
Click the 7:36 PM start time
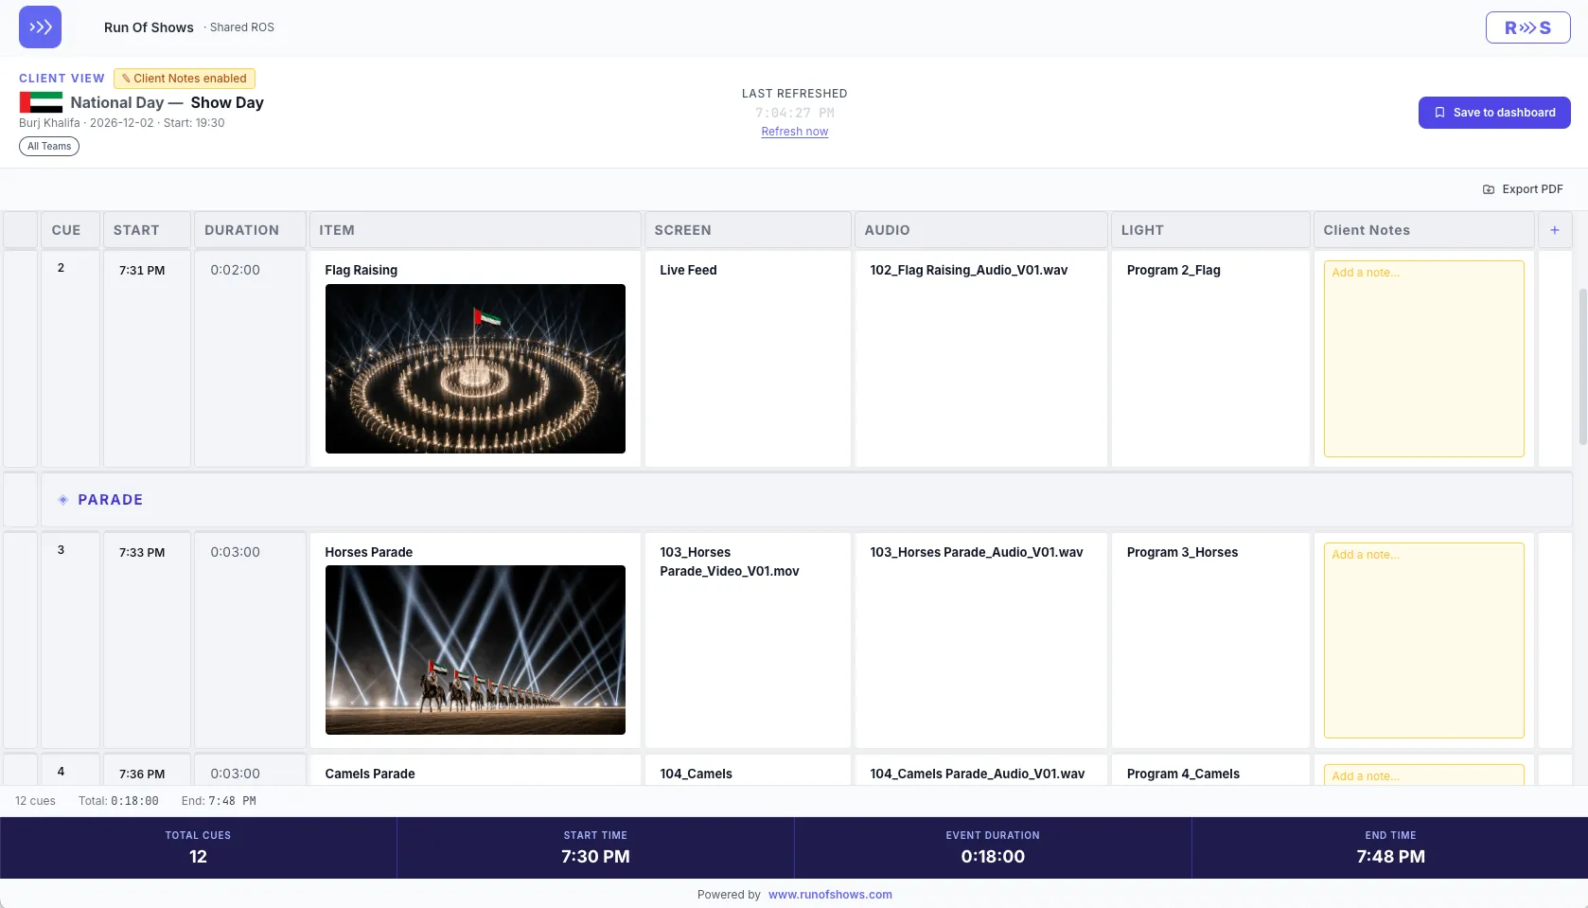pyautogui.click(x=142, y=774)
